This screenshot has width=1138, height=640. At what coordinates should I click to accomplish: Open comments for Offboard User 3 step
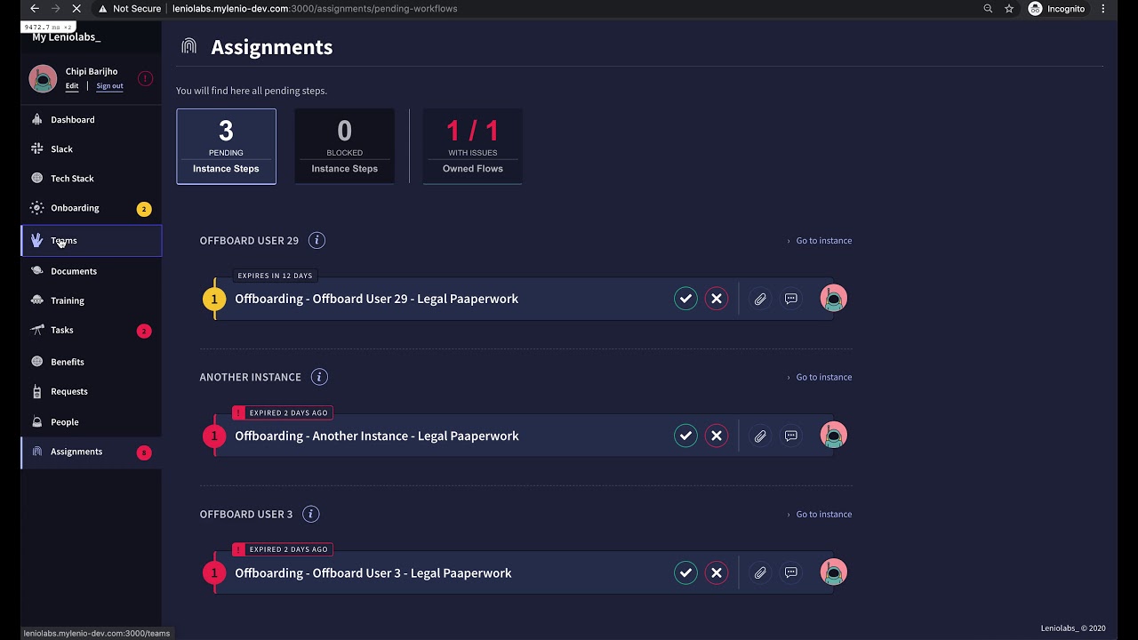(791, 572)
